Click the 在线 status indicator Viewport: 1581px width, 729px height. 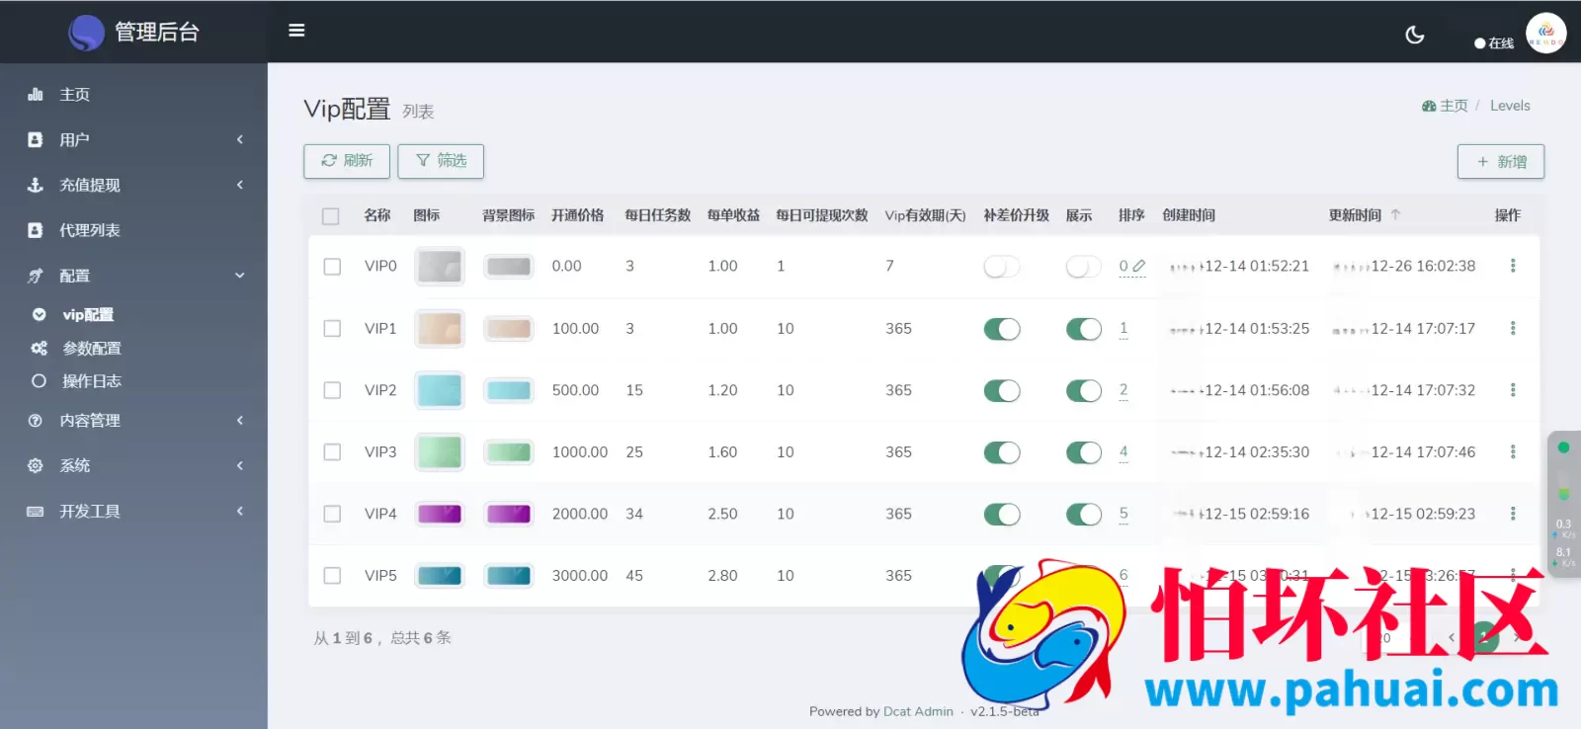coord(1494,43)
